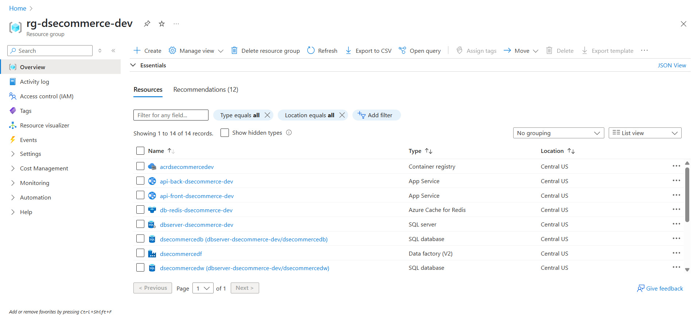Open Activity log in the sidebar

click(x=34, y=82)
